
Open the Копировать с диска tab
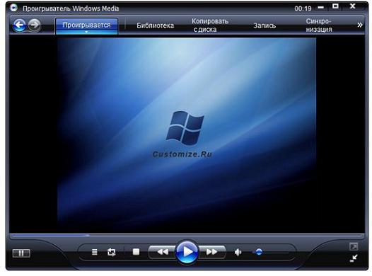(x=210, y=25)
